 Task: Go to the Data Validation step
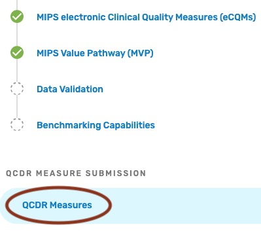coord(70,89)
